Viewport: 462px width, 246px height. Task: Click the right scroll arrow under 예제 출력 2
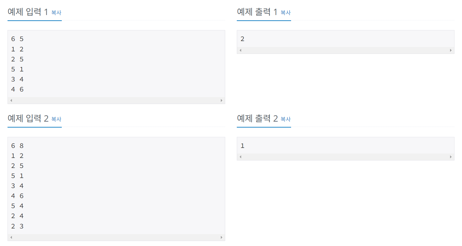coord(451,157)
